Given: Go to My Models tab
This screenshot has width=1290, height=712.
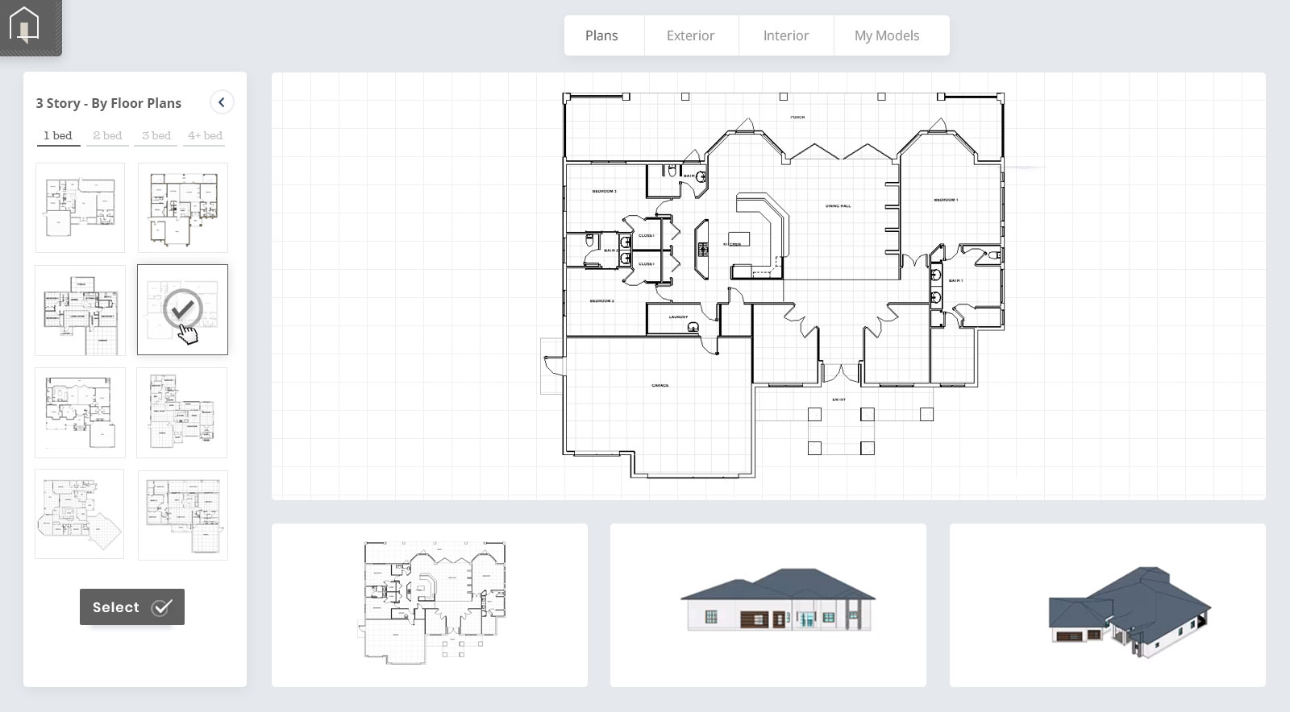Looking at the screenshot, I should [886, 35].
